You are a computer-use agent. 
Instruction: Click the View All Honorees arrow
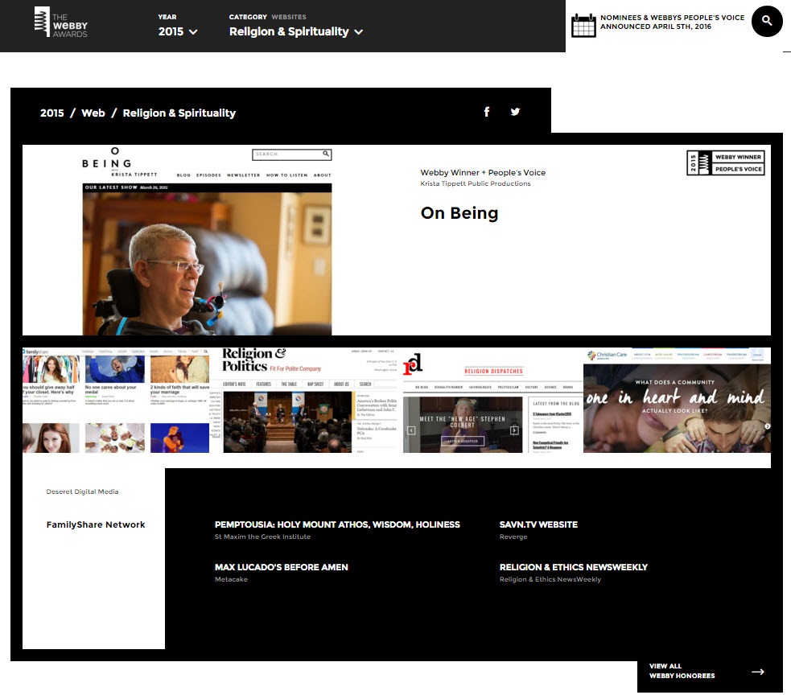[x=758, y=672]
